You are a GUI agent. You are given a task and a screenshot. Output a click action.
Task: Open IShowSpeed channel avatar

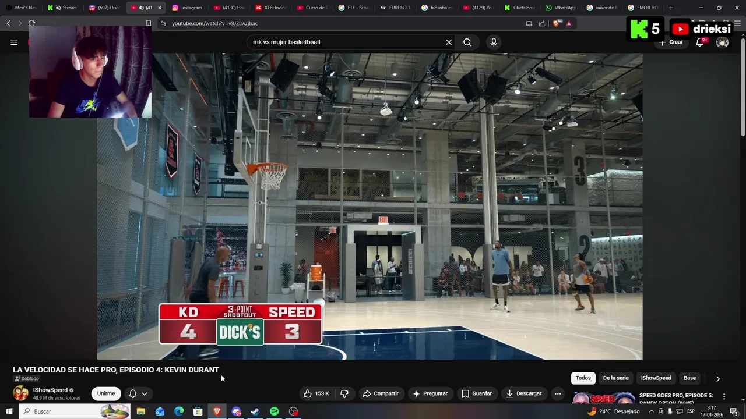[20, 393]
